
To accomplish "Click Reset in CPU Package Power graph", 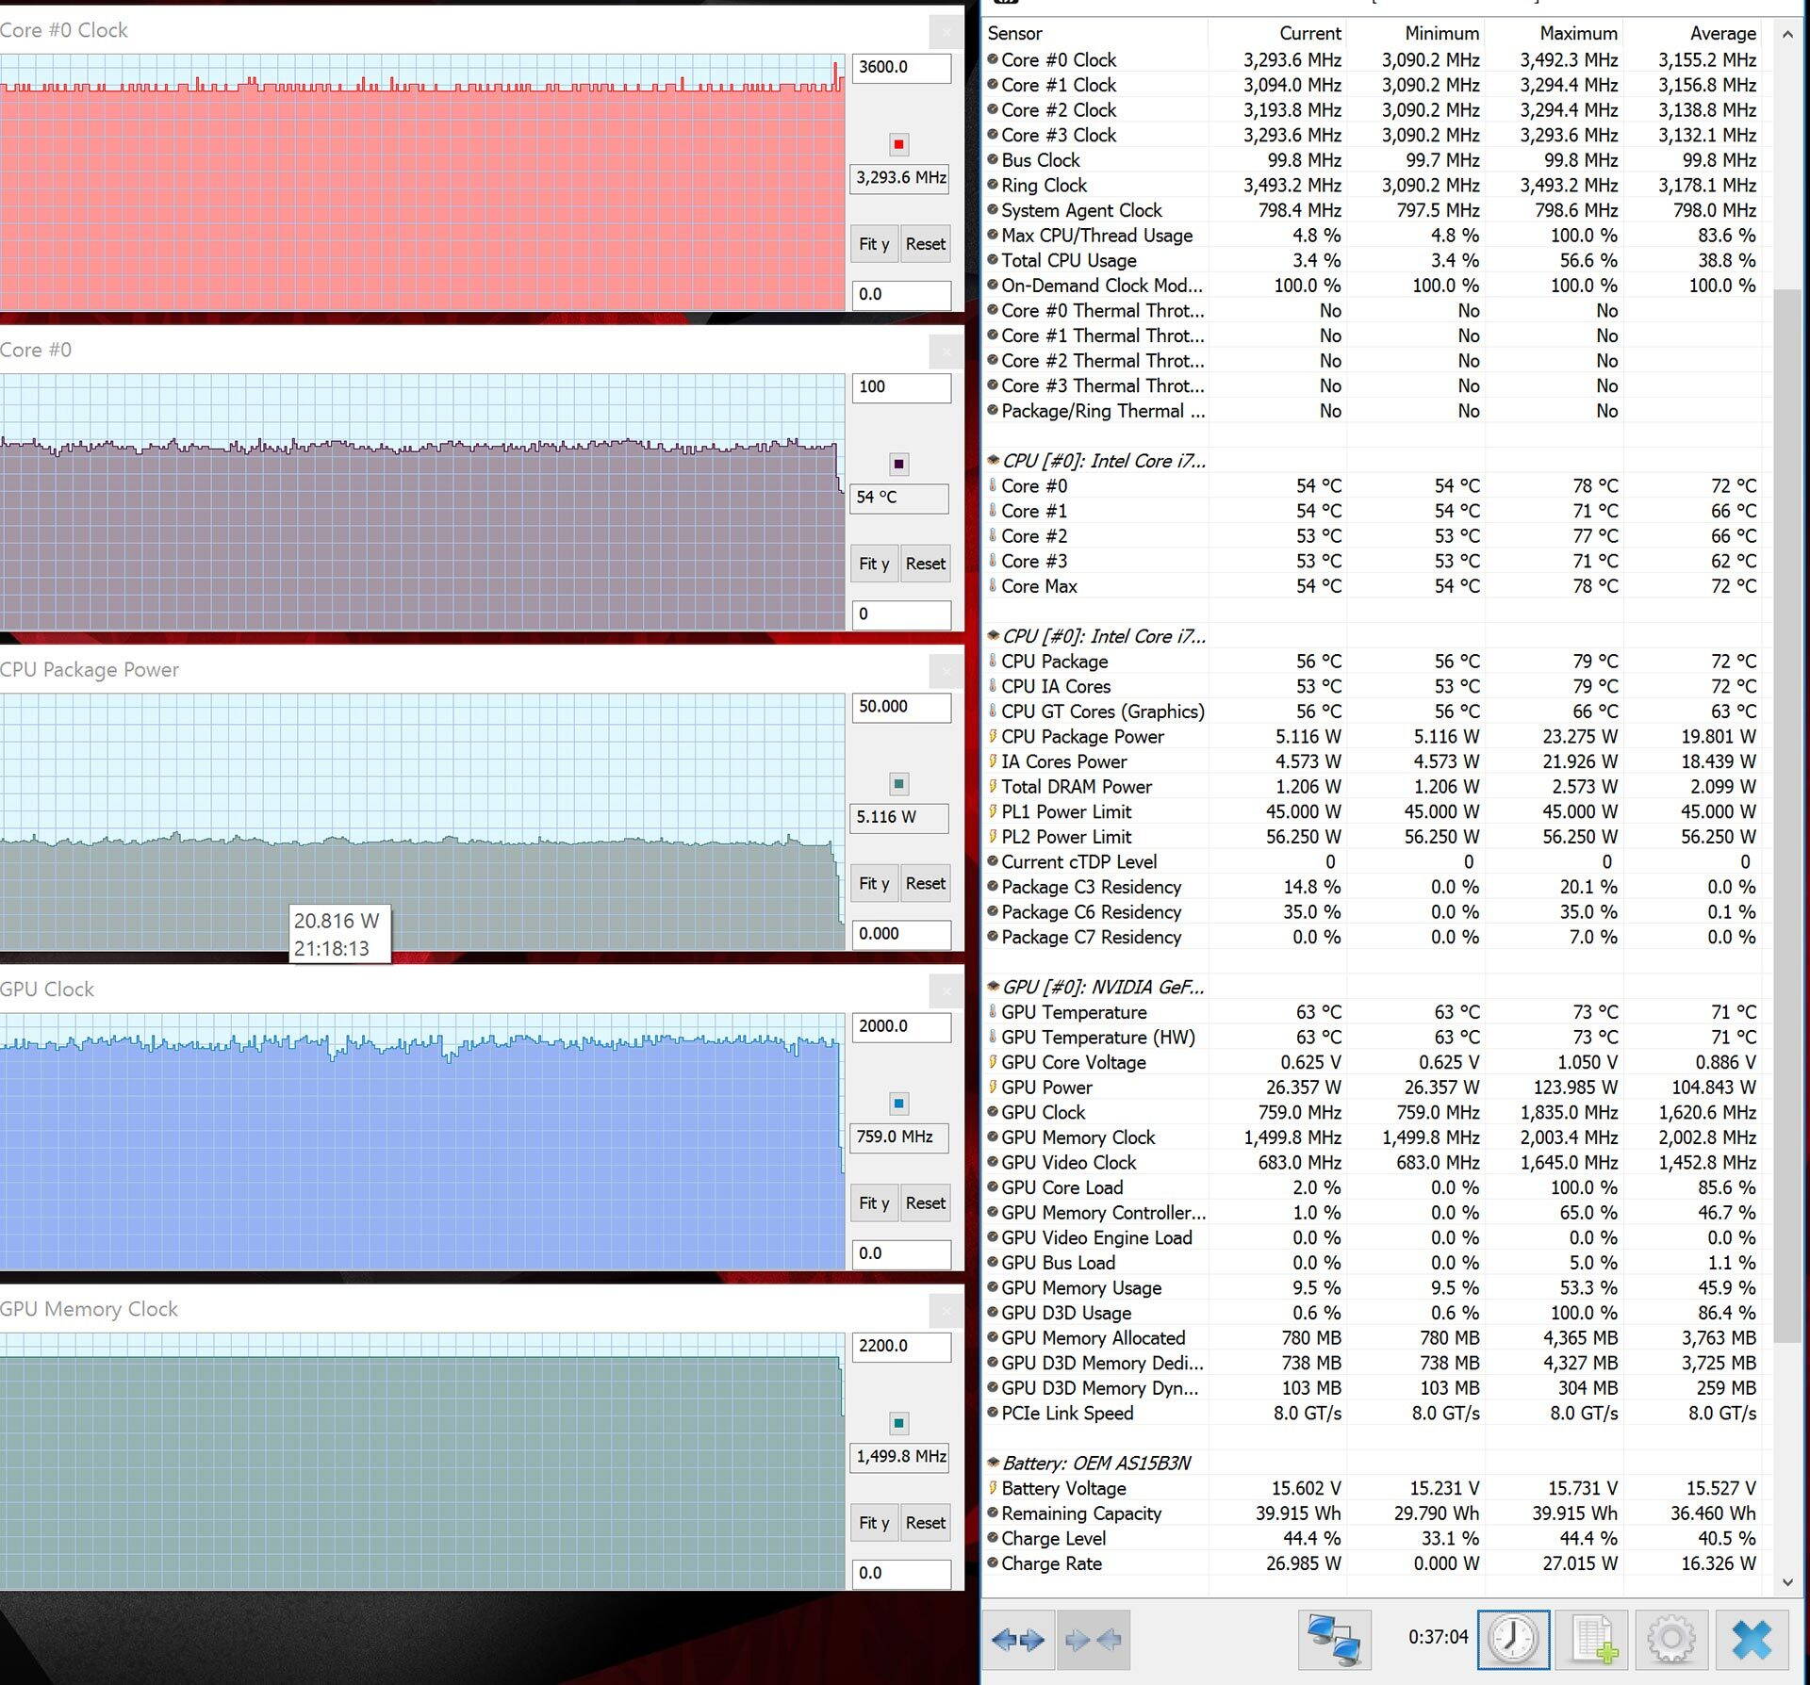I will tap(926, 883).
